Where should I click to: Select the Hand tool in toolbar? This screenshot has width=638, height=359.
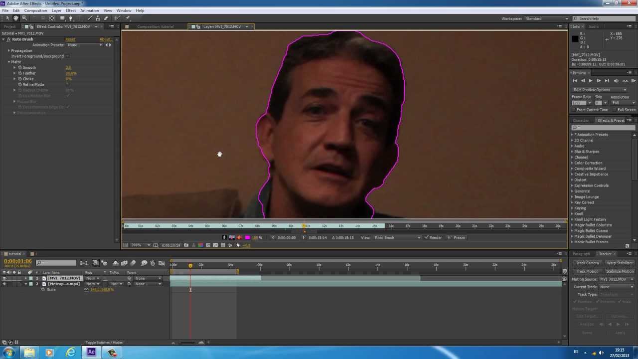pos(16,18)
